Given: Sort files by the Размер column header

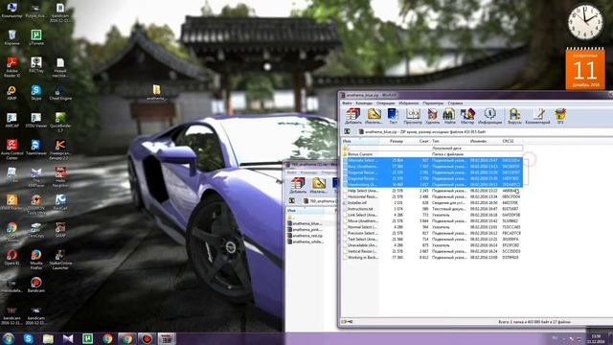Looking at the screenshot, I should 392,141.
